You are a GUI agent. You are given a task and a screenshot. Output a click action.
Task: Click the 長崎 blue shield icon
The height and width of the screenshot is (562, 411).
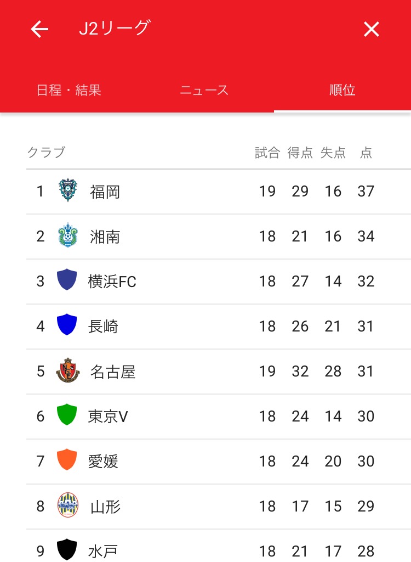click(67, 325)
